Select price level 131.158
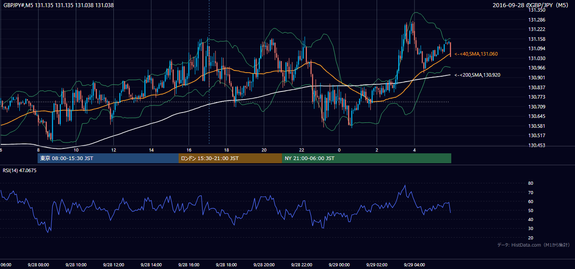Screen dimensions: 575x269 tap(537, 39)
